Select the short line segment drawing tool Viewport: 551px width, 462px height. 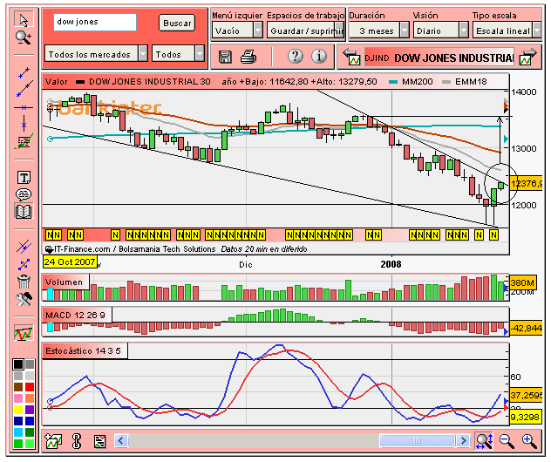pyautogui.click(x=24, y=72)
